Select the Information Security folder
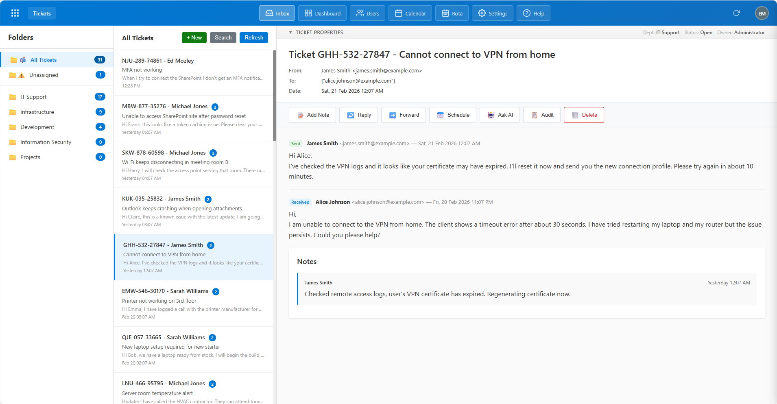The width and height of the screenshot is (777, 404). coord(57,142)
